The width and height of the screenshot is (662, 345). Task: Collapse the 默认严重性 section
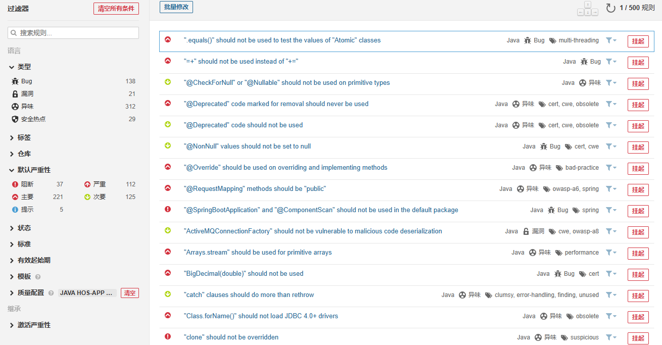(x=33, y=170)
